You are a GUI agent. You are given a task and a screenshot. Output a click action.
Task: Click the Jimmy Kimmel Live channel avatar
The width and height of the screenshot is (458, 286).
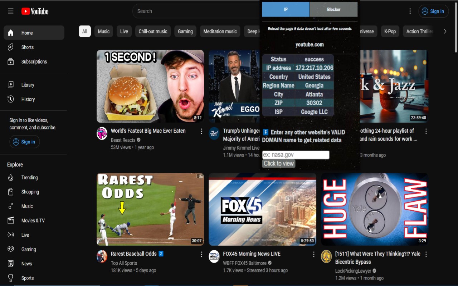[214, 133]
